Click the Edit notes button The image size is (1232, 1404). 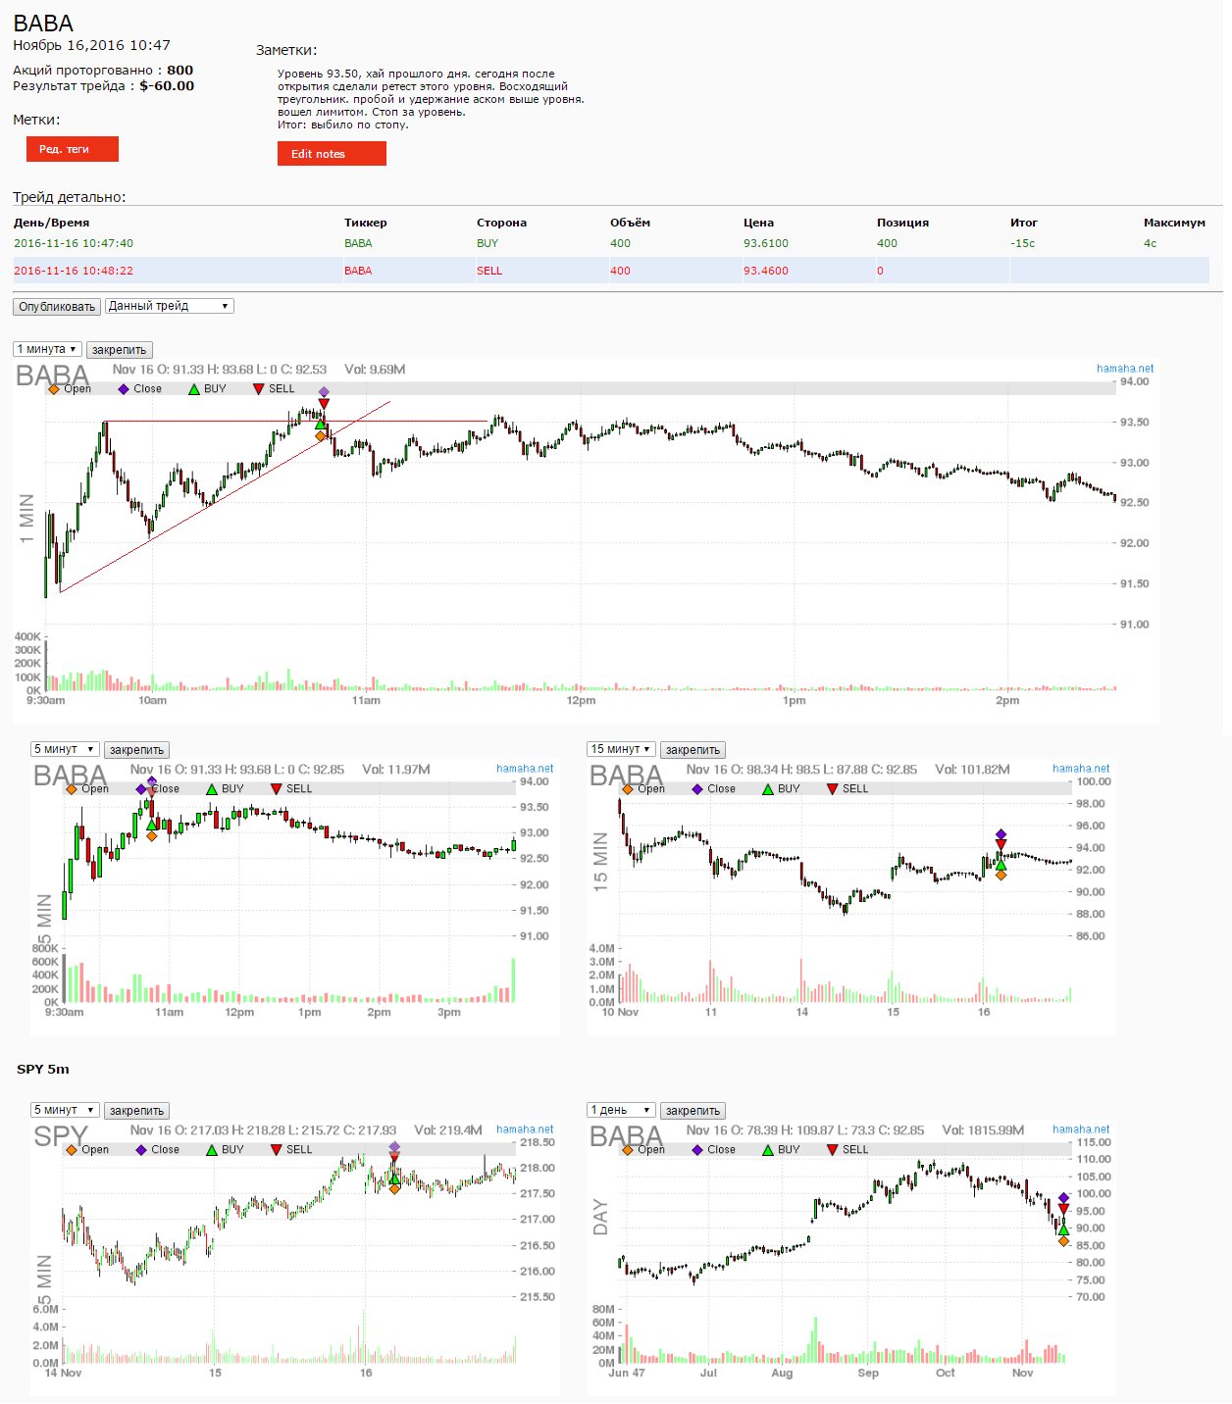pos(332,154)
